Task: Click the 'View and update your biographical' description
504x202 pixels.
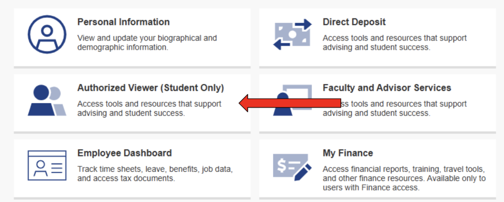Action: click(147, 43)
